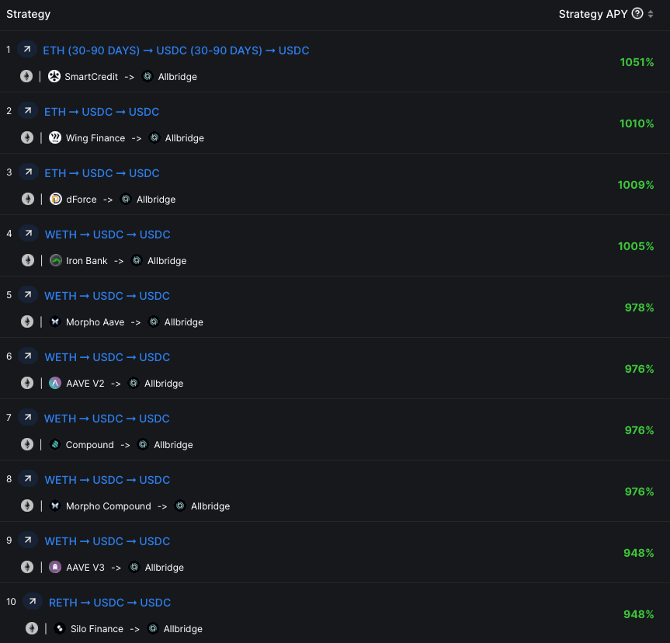The image size is (670, 643).
Task: Click the AAVE V3 protocol icon
Action: 55,568
